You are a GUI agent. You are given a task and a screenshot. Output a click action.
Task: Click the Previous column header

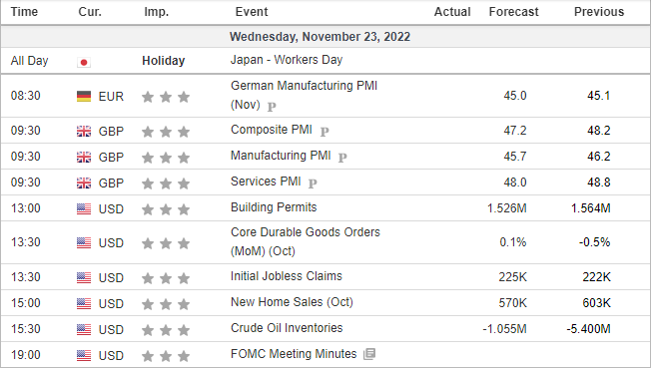point(599,12)
